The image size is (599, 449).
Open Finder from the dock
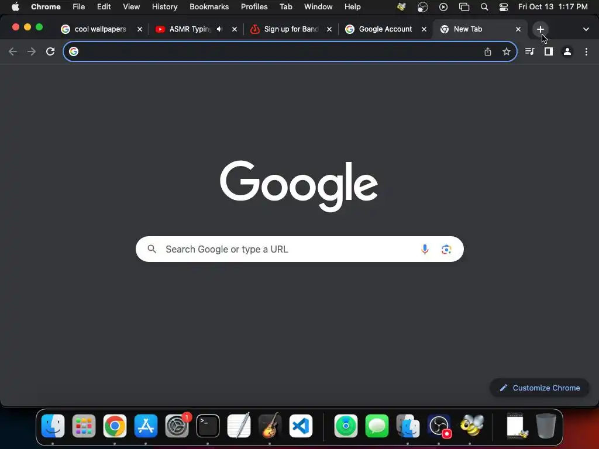(53, 426)
